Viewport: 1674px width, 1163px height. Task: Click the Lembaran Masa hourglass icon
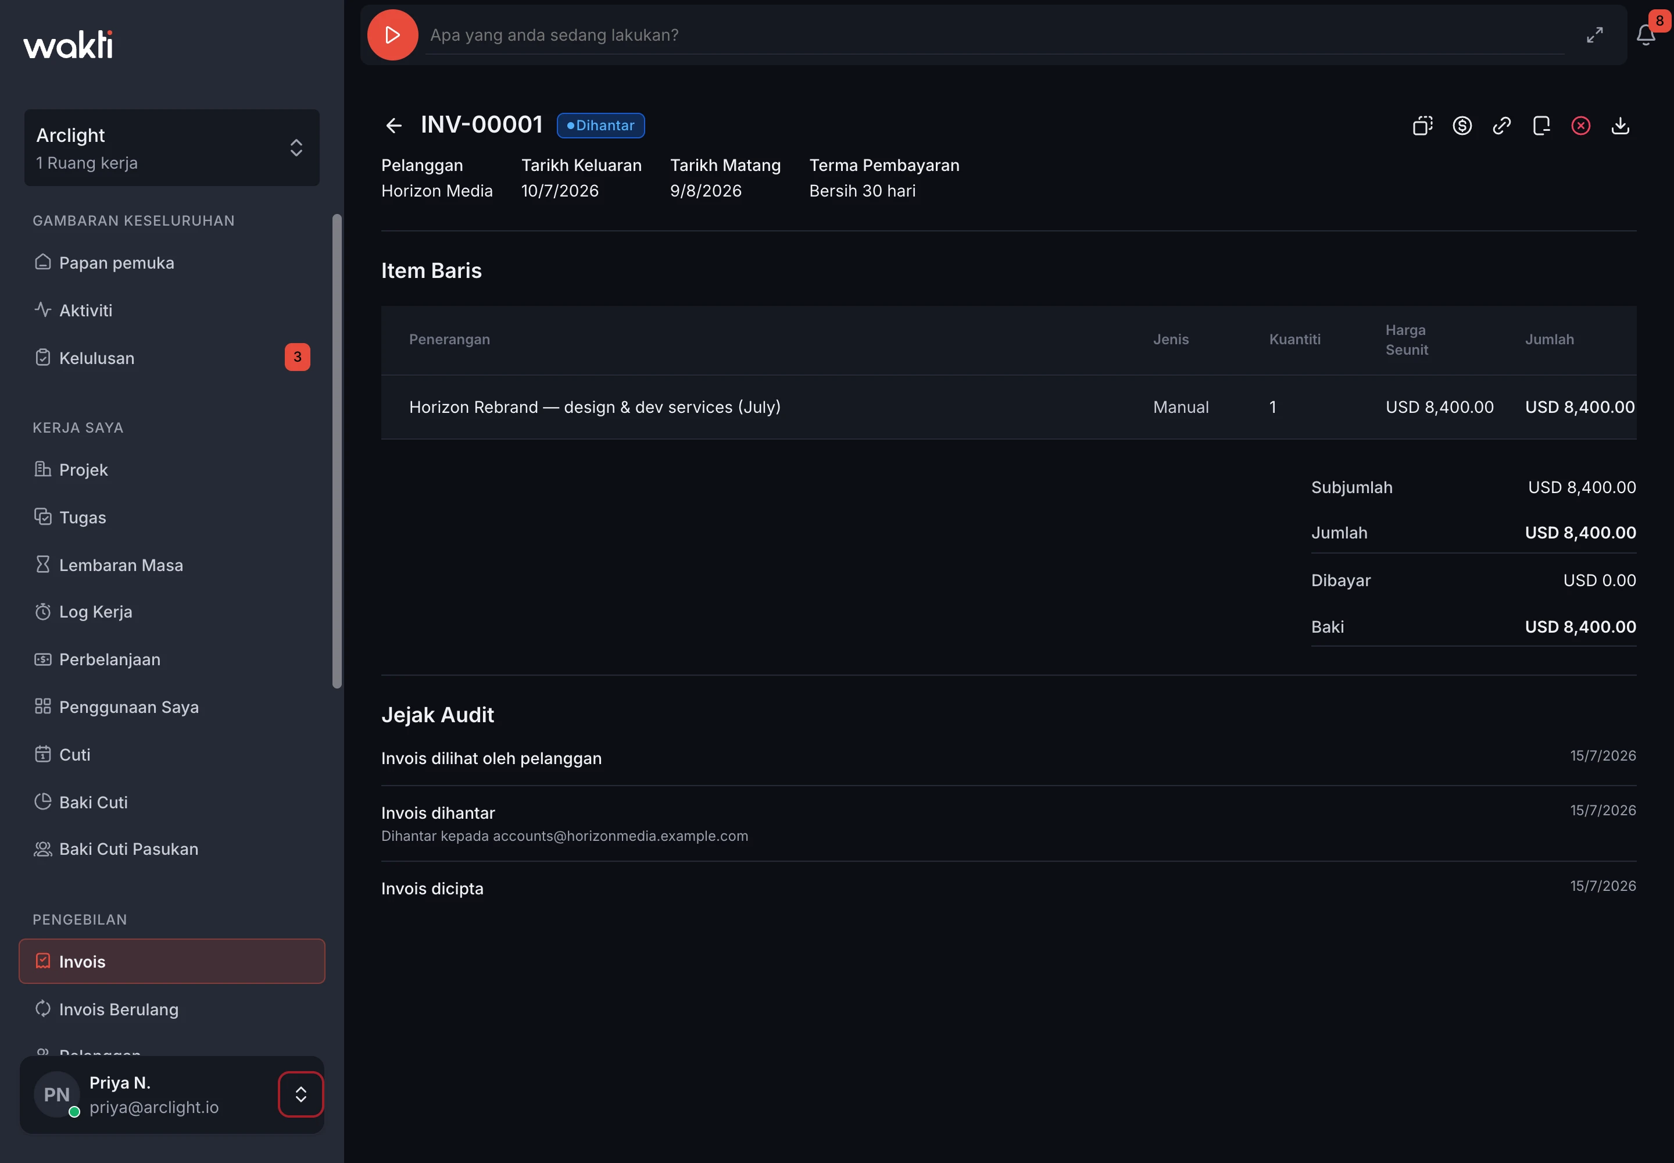(x=43, y=564)
